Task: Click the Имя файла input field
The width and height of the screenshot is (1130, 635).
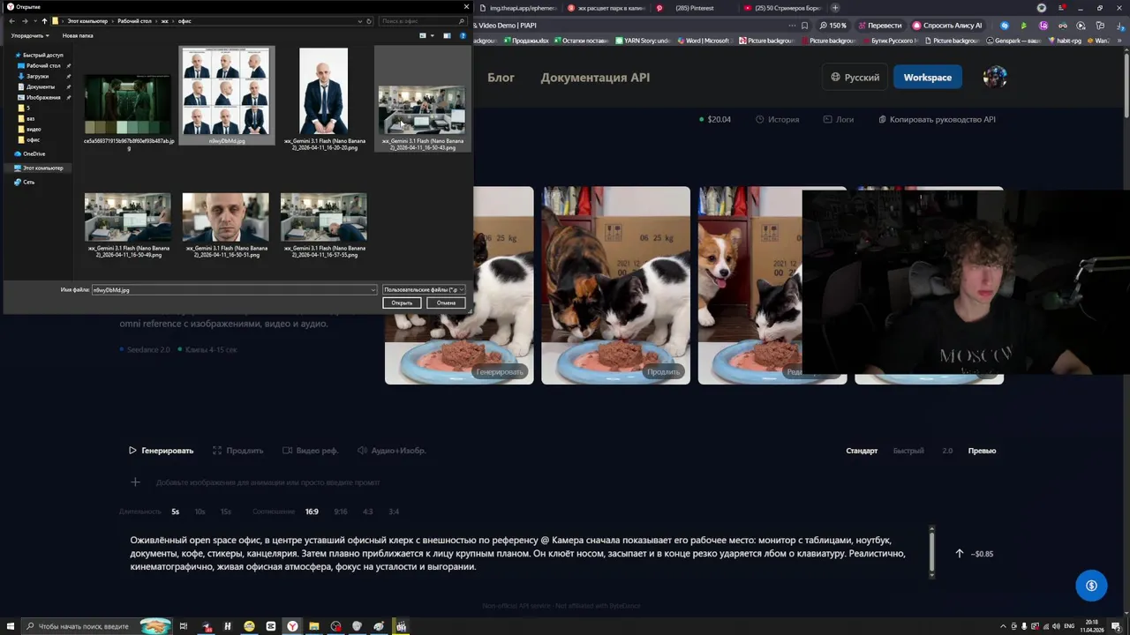Action: (234, 290)
